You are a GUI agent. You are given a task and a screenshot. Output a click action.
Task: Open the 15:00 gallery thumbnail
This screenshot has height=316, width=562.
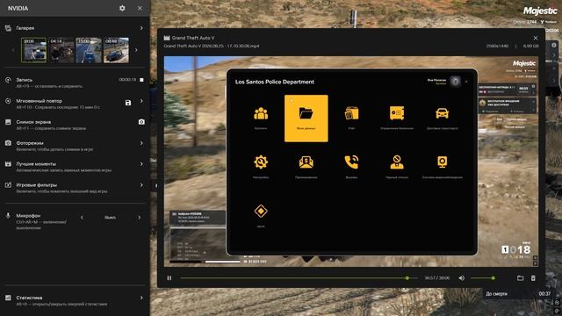click(x=89, y=50)
